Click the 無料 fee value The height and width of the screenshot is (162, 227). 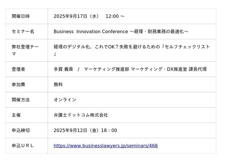pyautogui.click(x=58, y=85)
